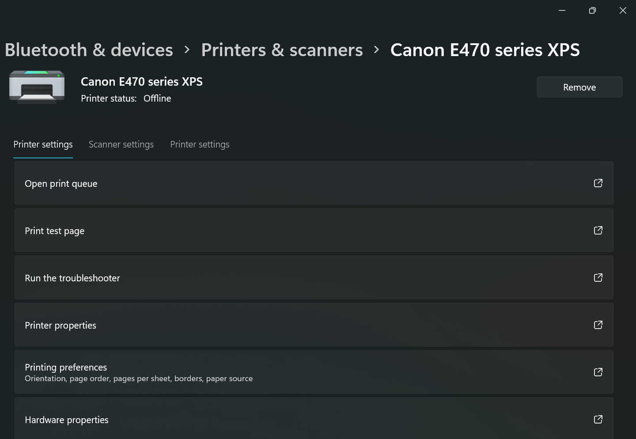Open the second Printer settings tab
Viewport: 636px width, 439px height.
pos(200,144)
